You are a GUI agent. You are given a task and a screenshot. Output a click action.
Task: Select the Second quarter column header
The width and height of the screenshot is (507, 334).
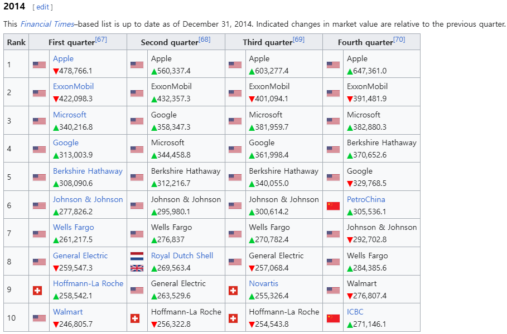176,42
